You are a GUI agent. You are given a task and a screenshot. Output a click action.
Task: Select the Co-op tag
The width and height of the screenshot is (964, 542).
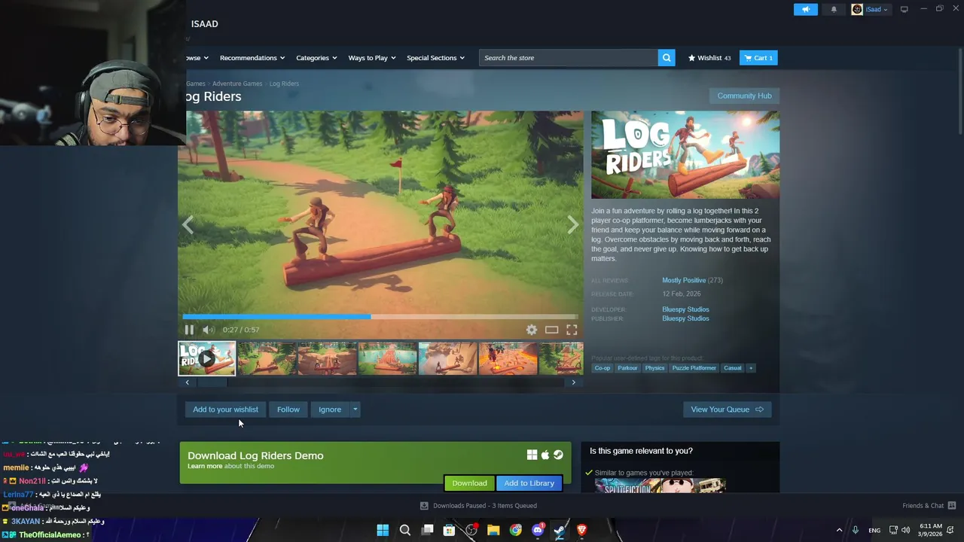(602, 368)
